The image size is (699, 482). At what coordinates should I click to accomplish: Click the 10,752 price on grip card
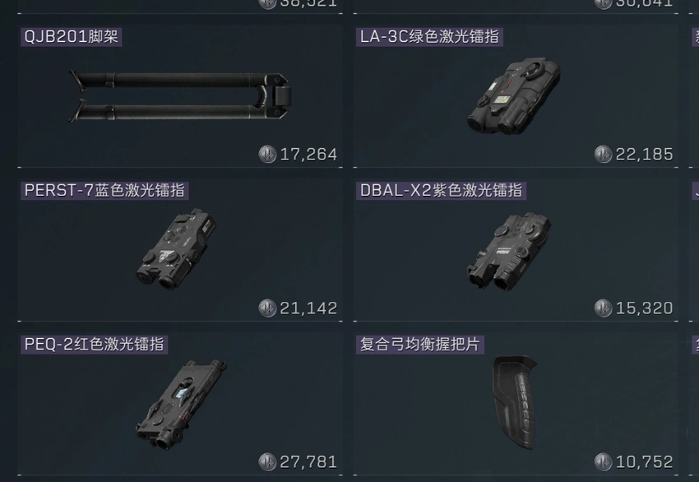tap(644, 462)
